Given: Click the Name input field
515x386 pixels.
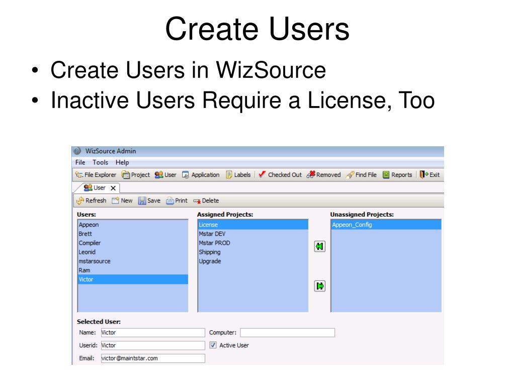Looking at the screenshot, I should [153, 333].
